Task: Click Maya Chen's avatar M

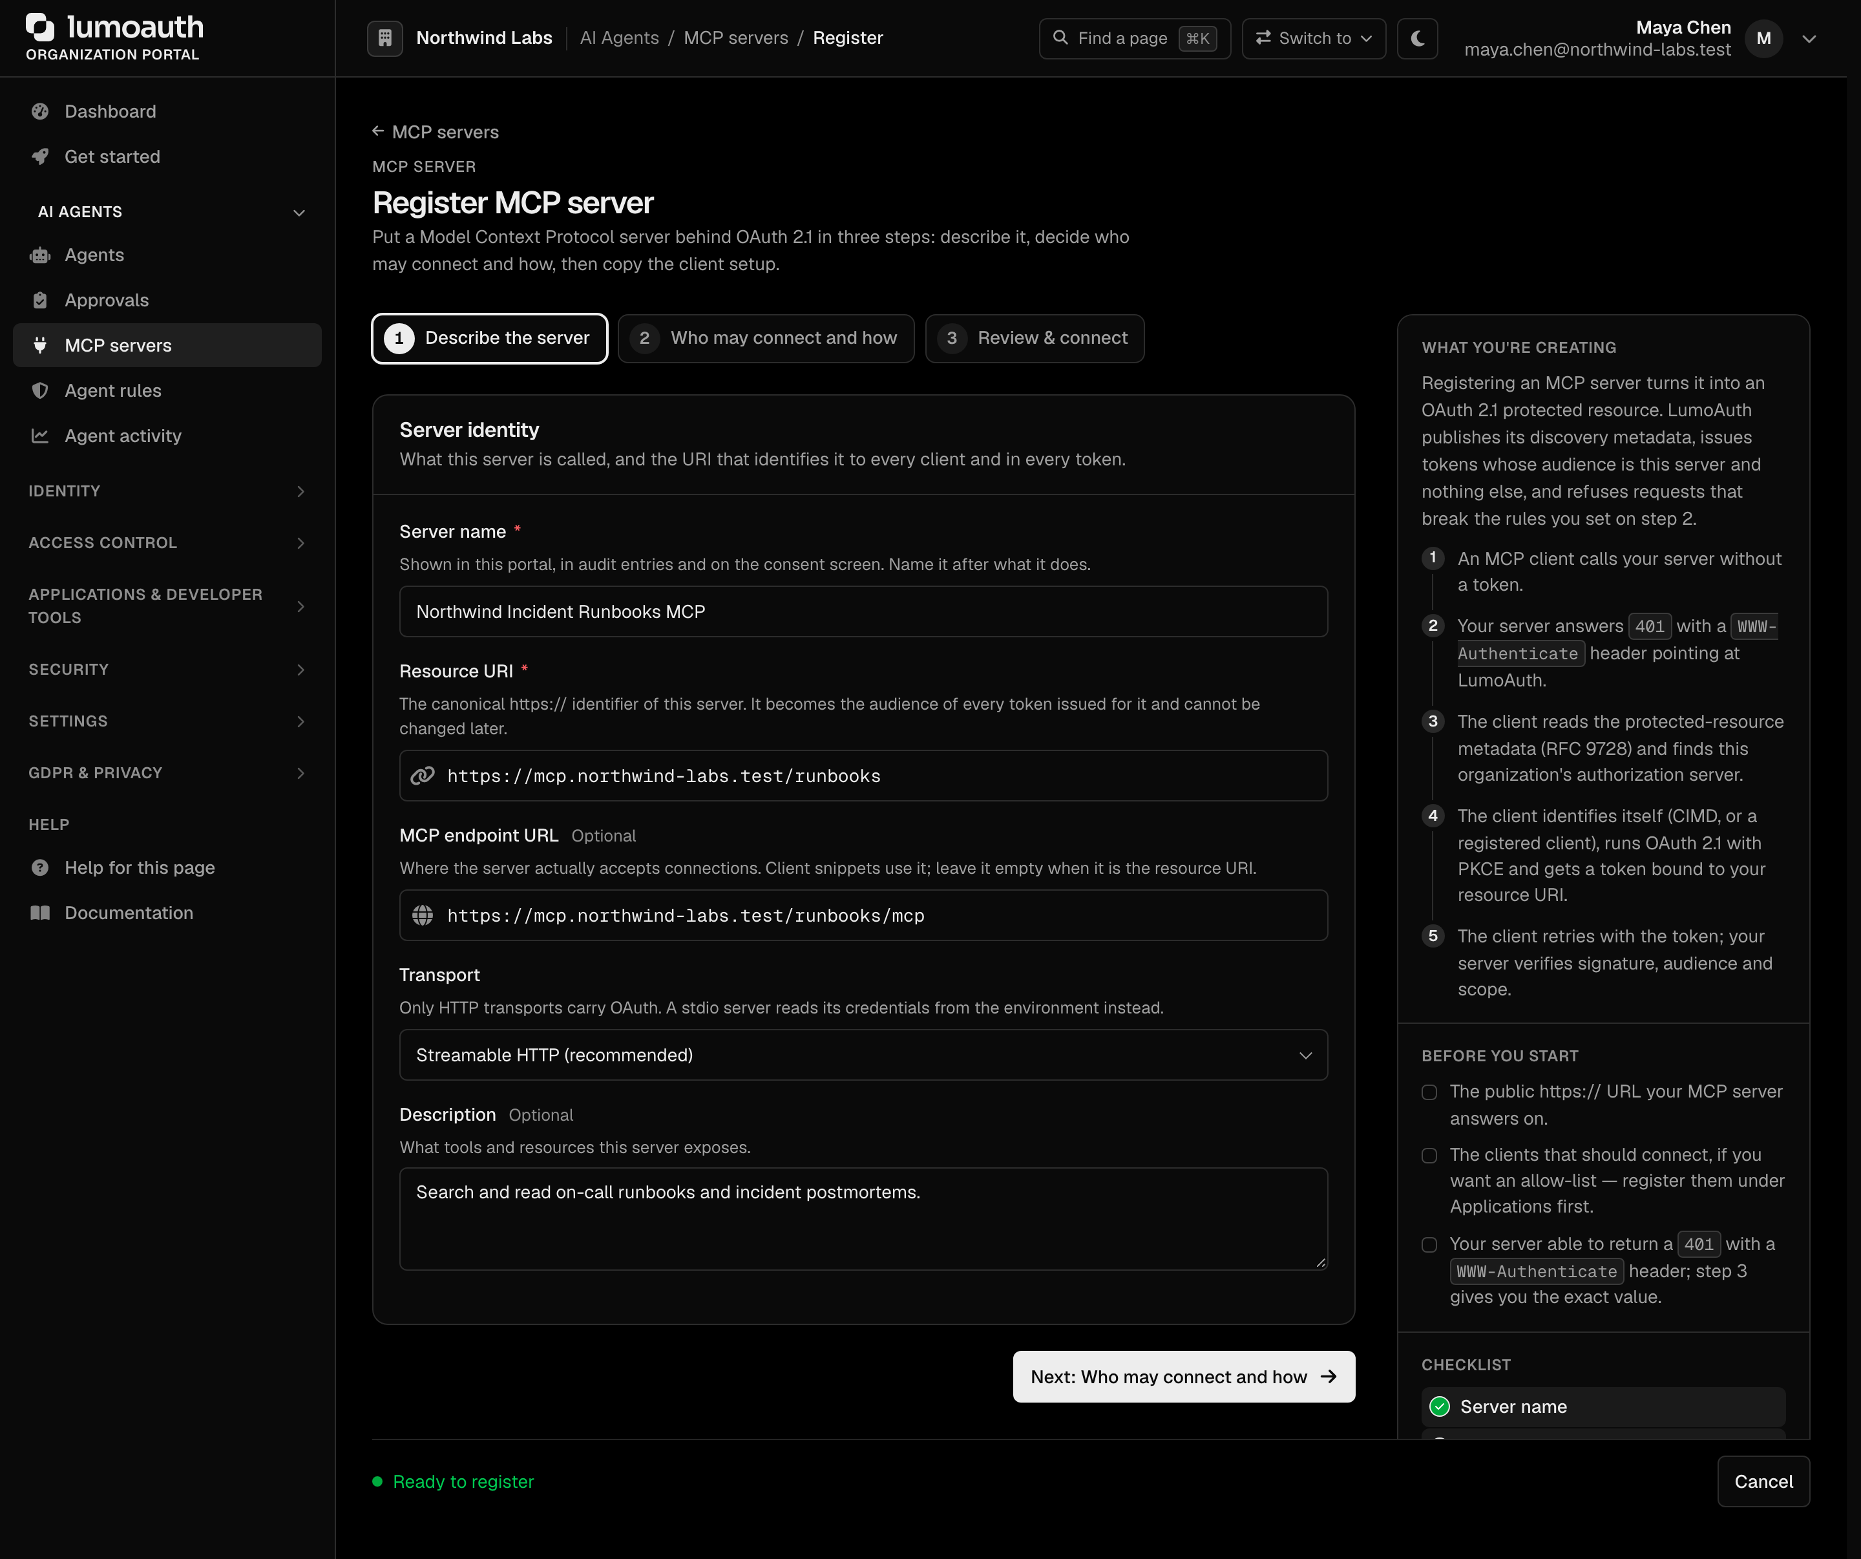Action: pyautogui.click(x=1763, y=38)
